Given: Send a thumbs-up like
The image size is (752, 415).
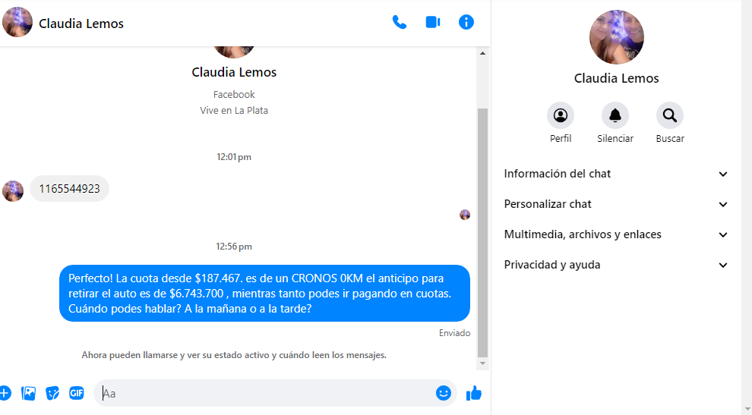Looking at the screenshot, I should [474, 394].
